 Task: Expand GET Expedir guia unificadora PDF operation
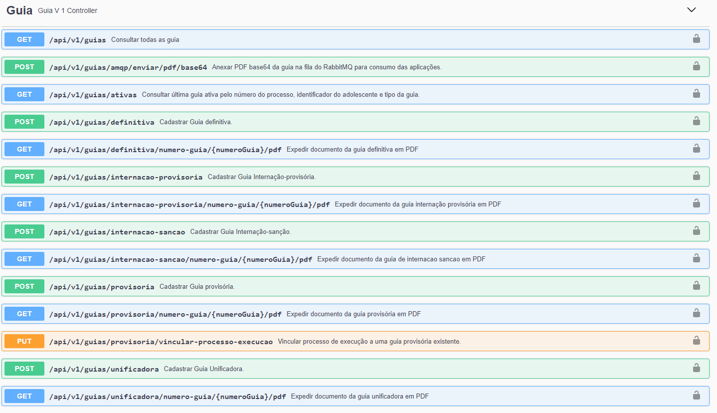(359, 397)
